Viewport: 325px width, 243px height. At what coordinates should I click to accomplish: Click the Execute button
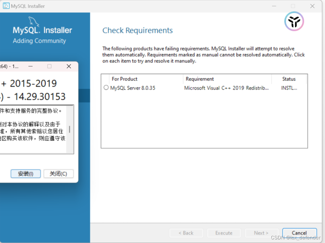224,233
